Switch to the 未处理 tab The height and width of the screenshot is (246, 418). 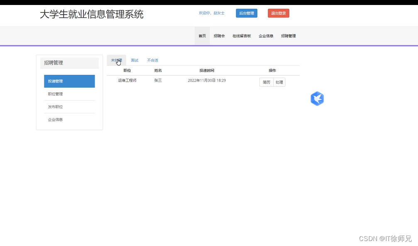pos(117,60)
